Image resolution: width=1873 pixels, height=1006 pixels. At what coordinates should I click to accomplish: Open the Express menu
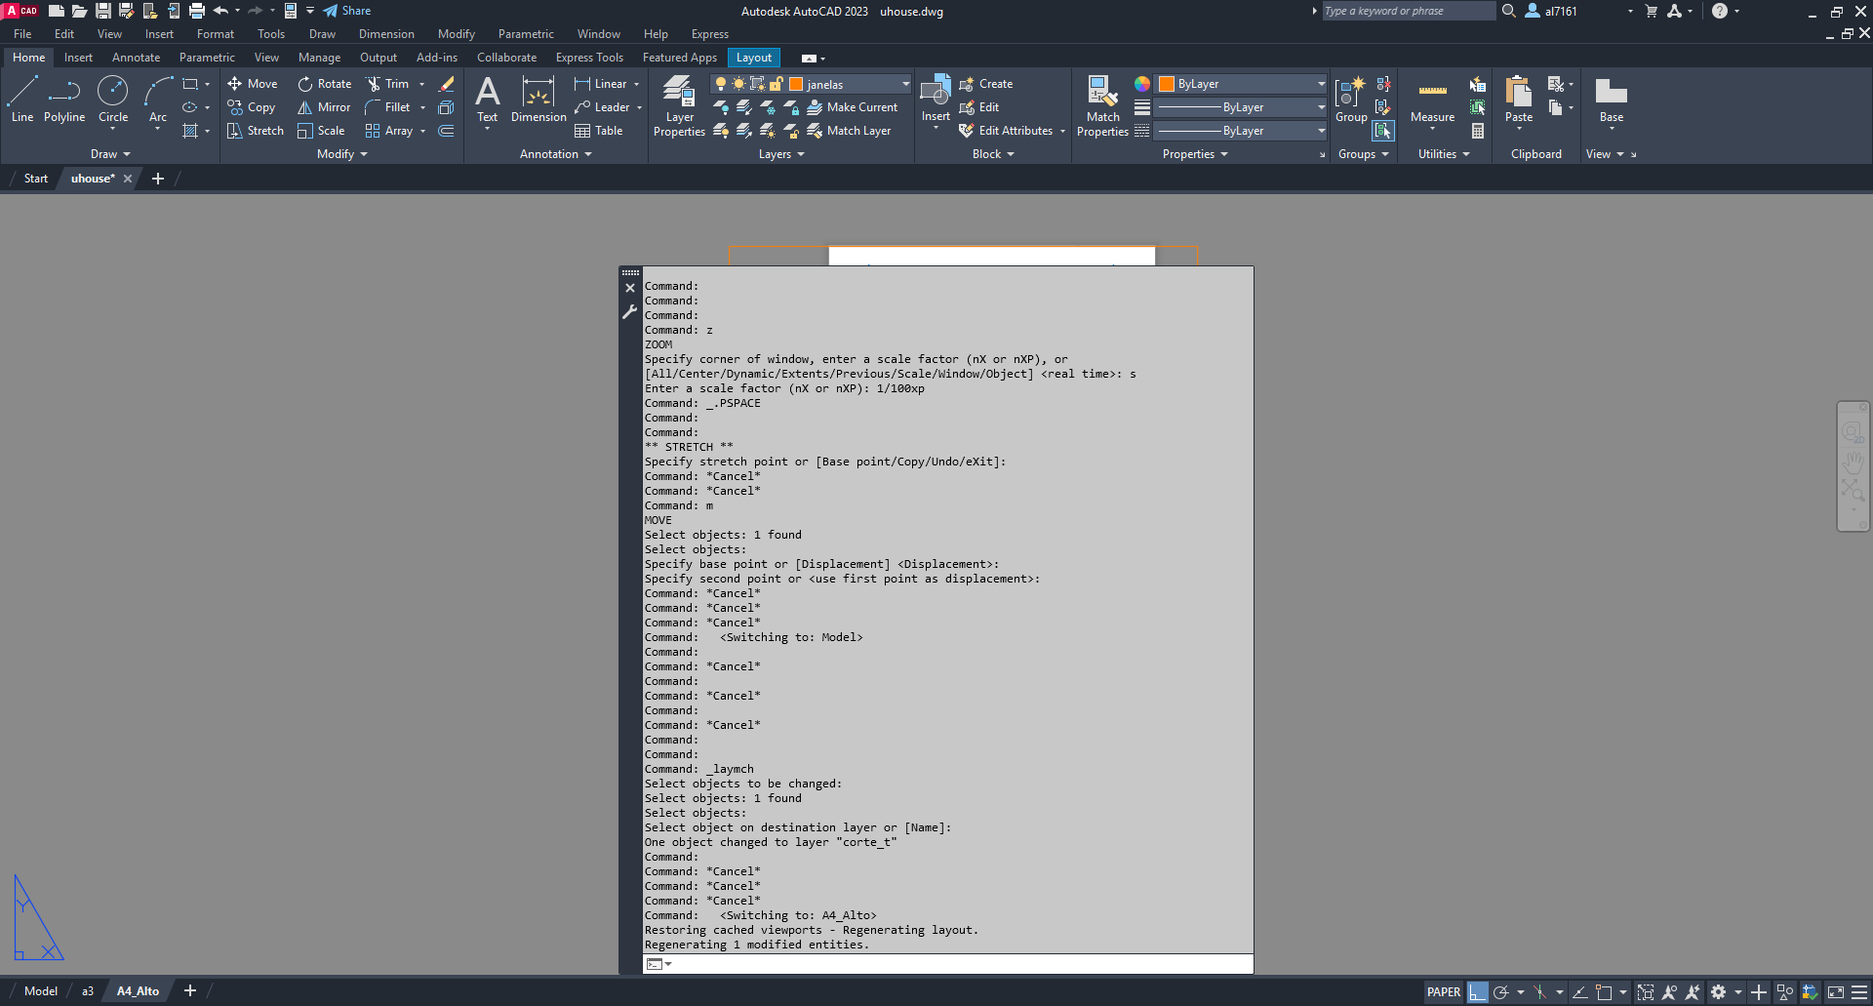click(710, 34)
